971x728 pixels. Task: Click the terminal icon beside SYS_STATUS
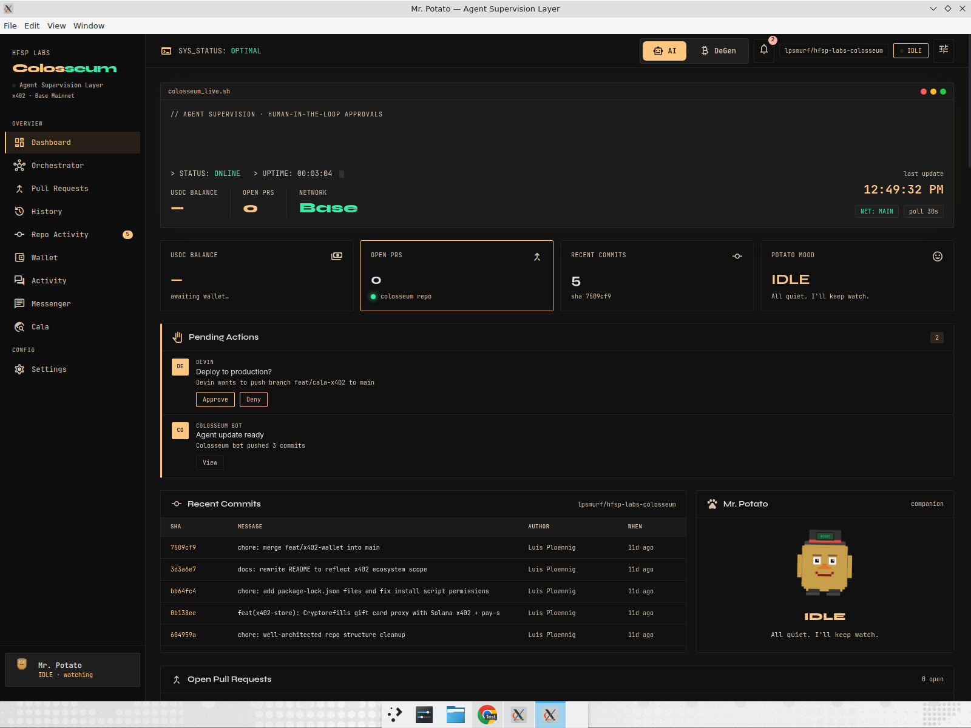click(166, 51)
